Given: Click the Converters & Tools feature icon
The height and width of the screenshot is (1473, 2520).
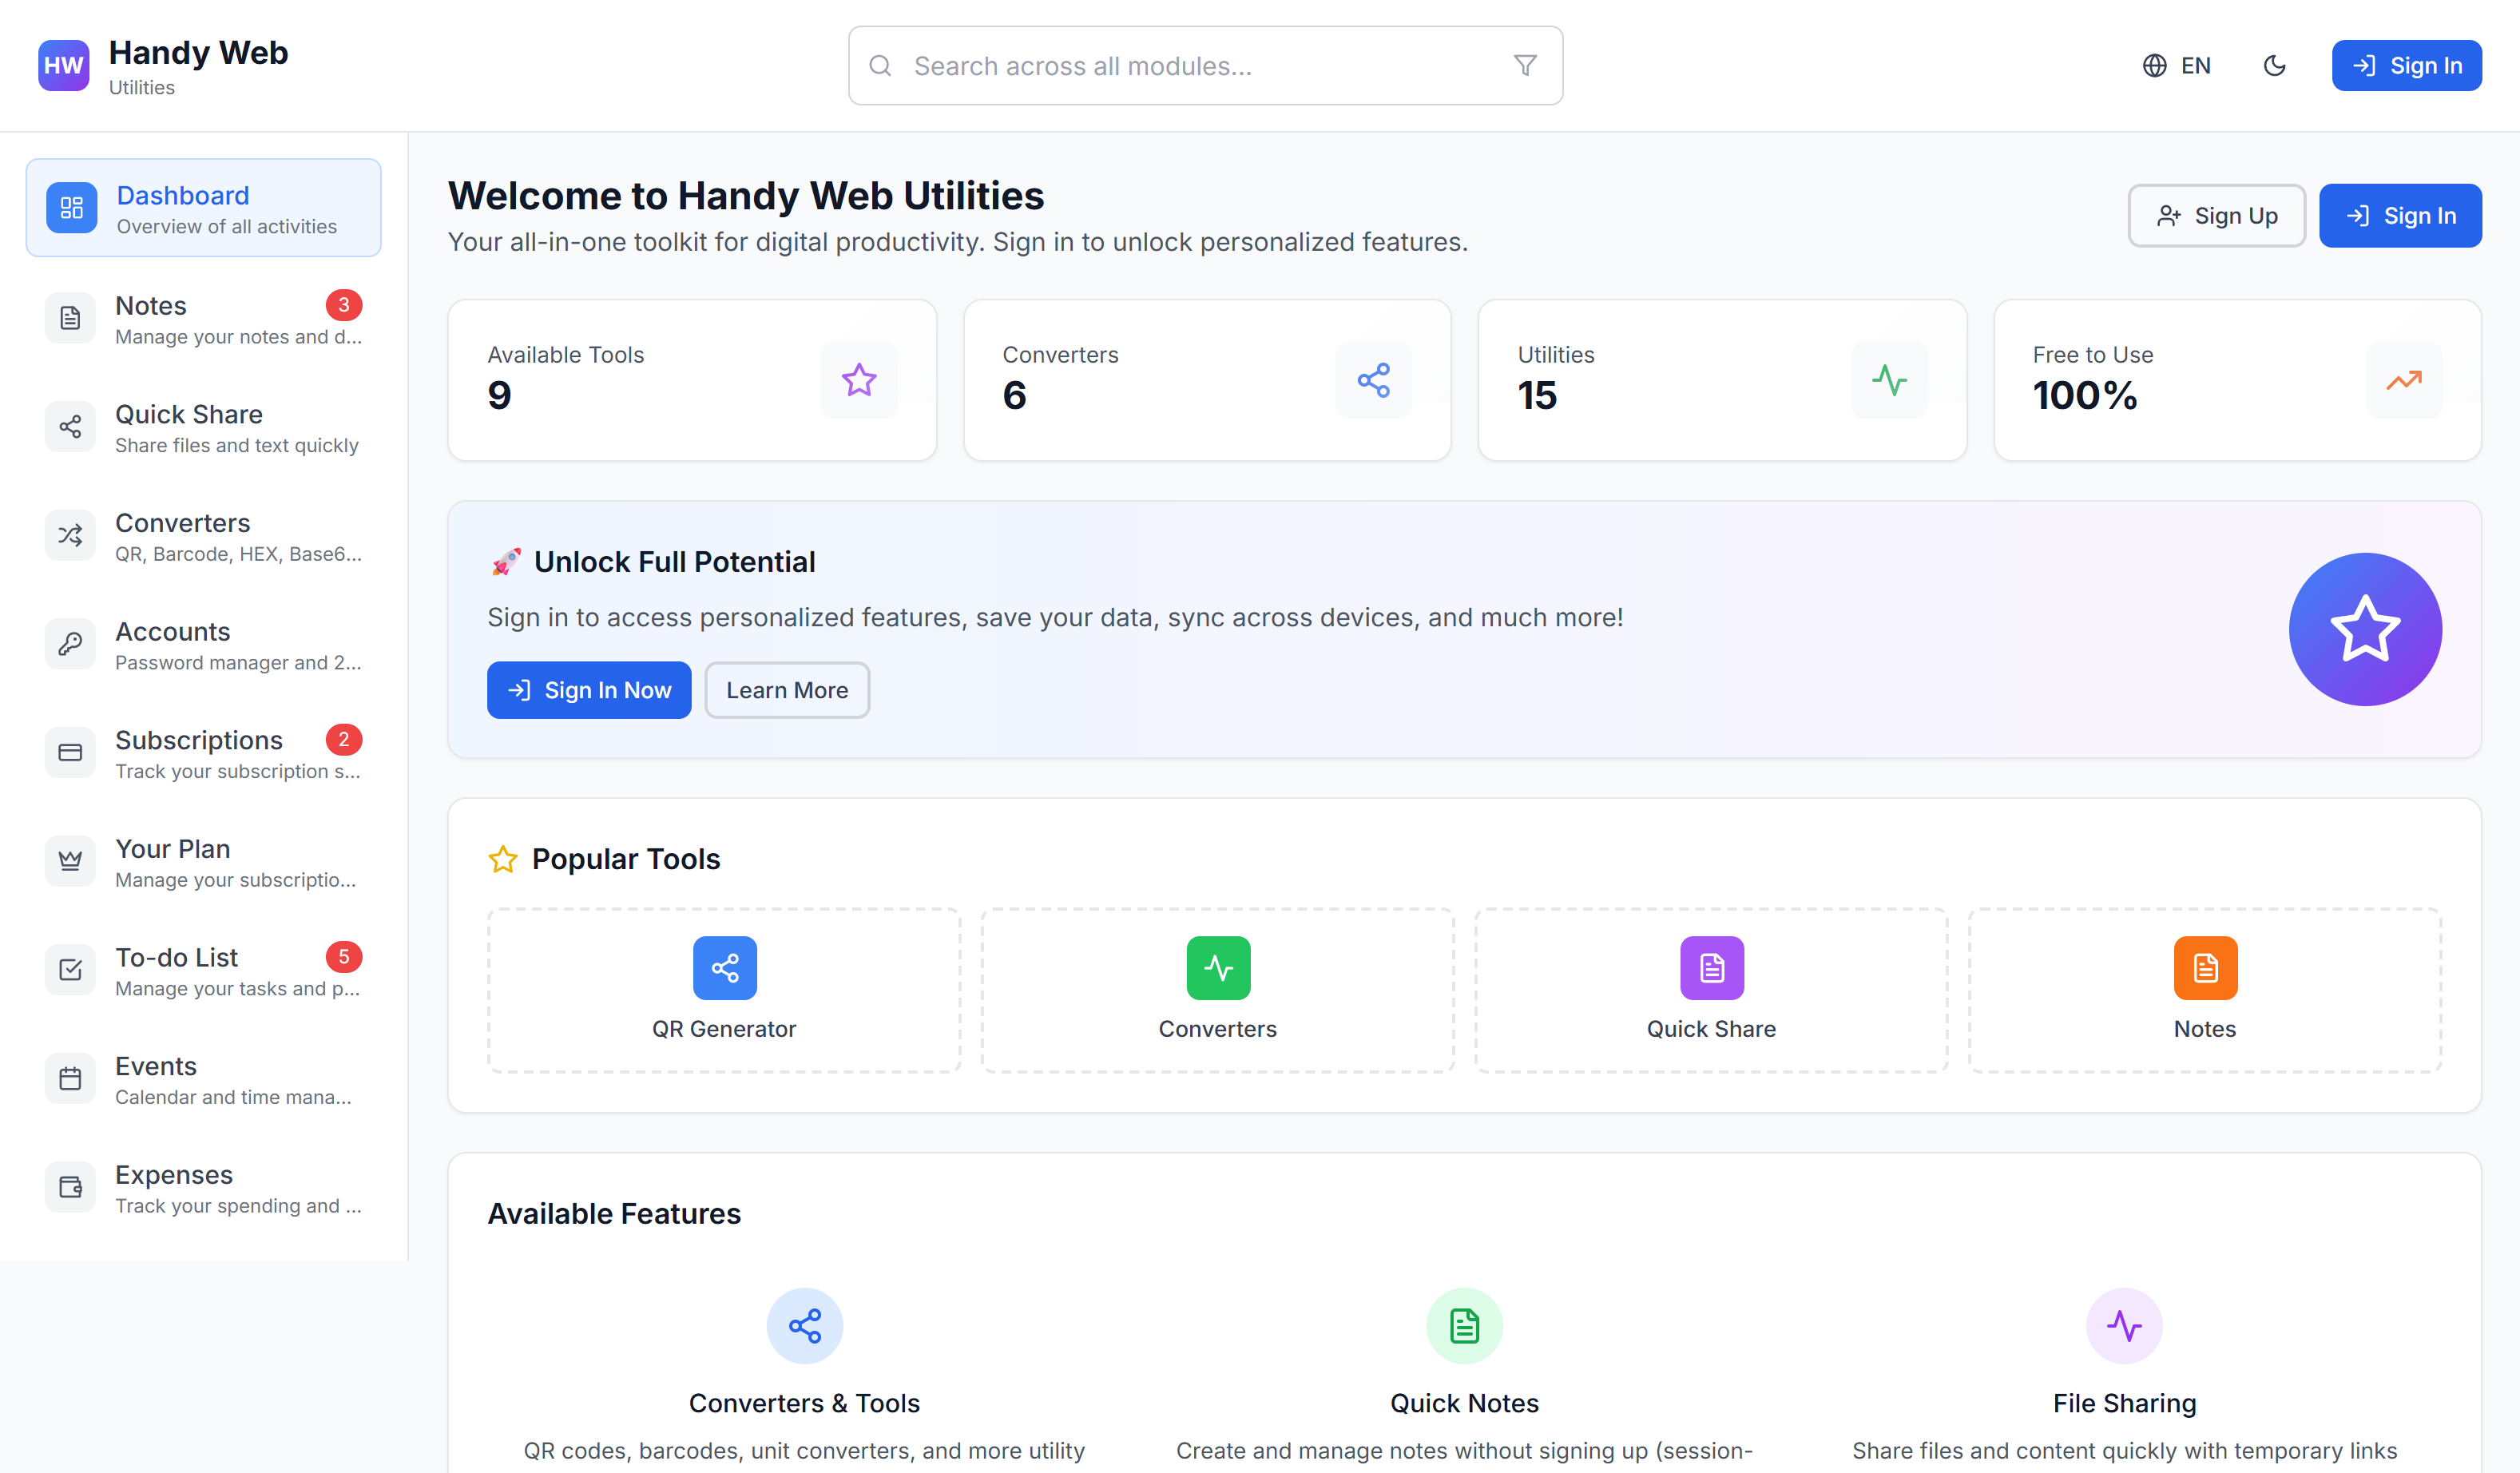Looking at the screenshot, I should tap(804, 1326).
